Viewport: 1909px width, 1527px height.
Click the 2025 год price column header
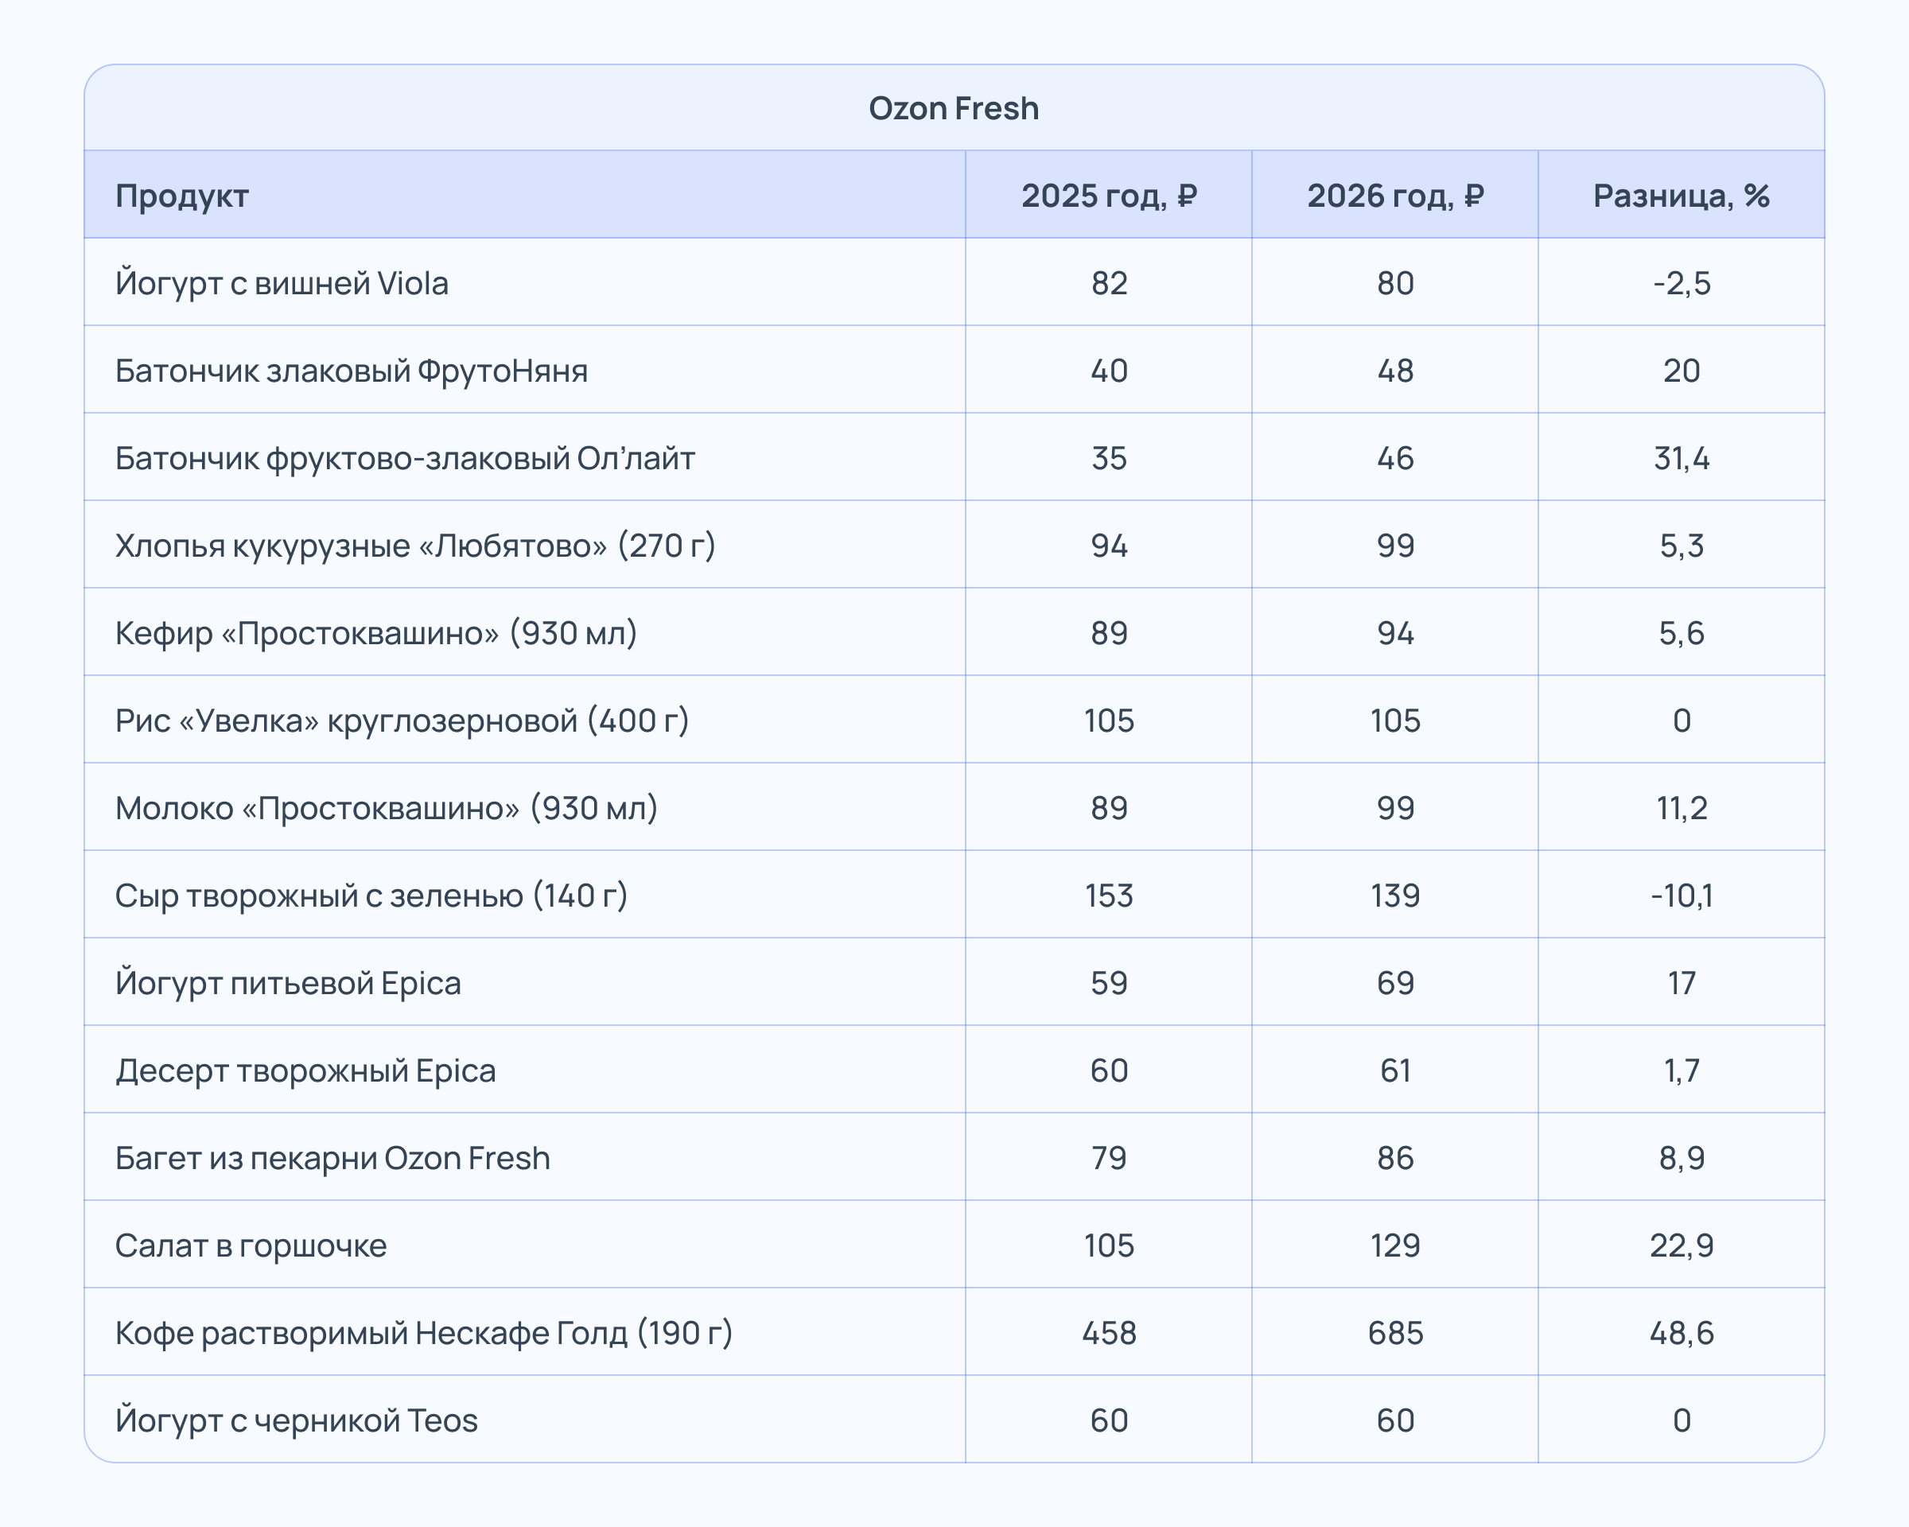1109,196
